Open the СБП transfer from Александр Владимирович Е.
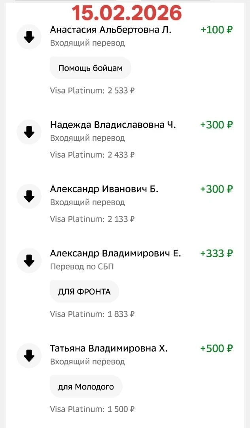The width and height of the screenshot is (250, 428). tap(115, 253)
